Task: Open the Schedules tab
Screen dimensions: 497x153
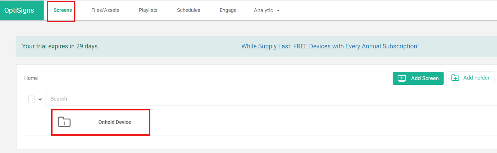Action: tap(189, 10)
